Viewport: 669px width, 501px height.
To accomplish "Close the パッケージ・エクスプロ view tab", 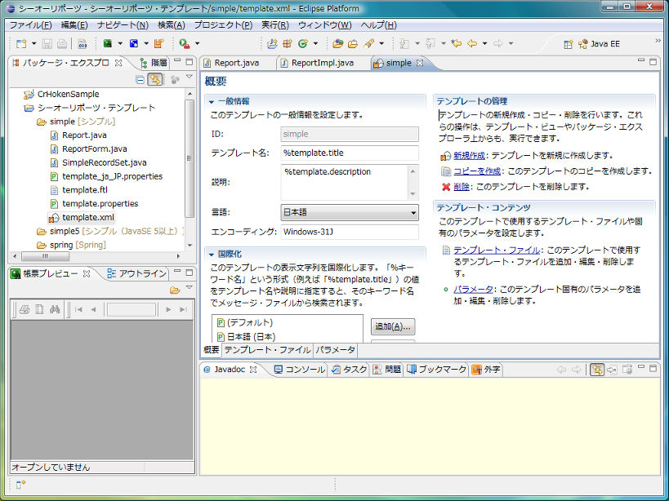I will click(x=118, y=63).
